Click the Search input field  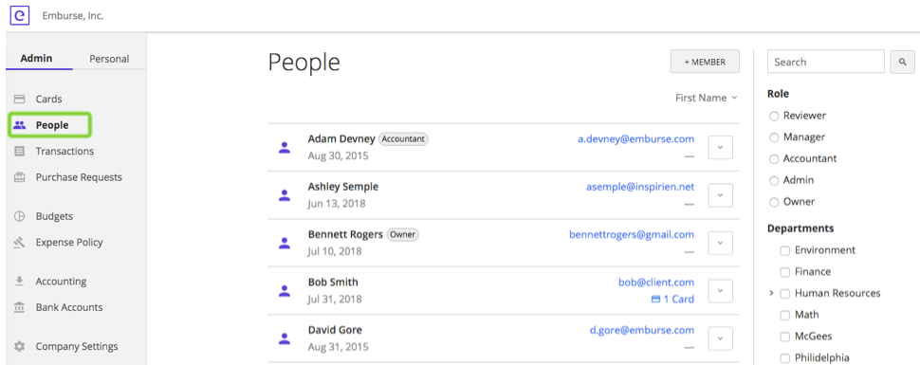tap(825, 62)
